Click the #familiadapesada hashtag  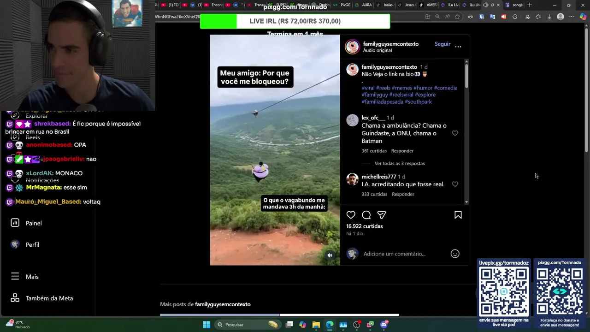pos(382,101)
